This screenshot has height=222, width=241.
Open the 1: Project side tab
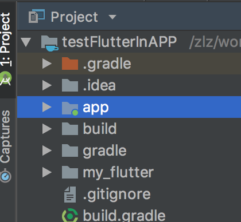point(5,39)
